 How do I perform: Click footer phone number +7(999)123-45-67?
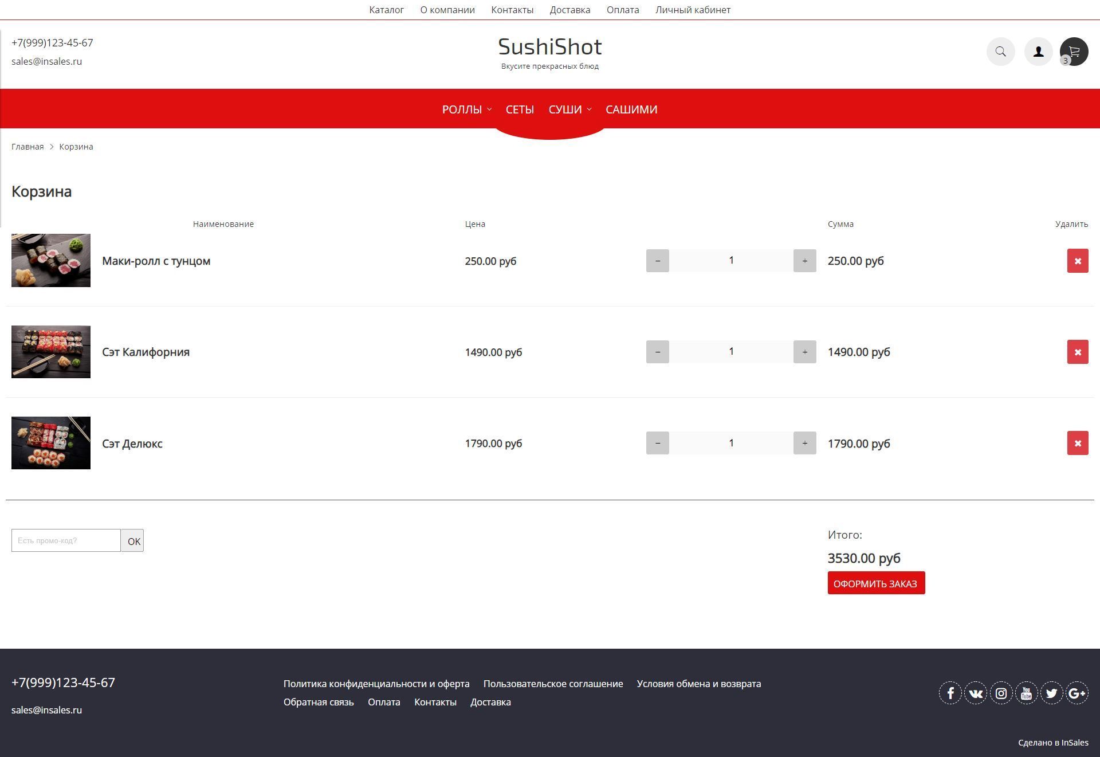click(63, 683)
